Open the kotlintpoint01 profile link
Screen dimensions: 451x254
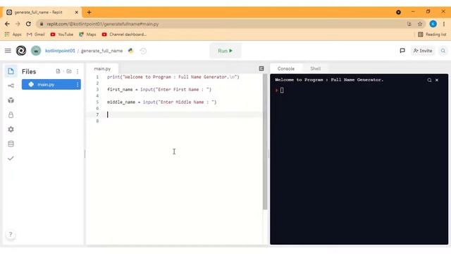coord(60,51)
